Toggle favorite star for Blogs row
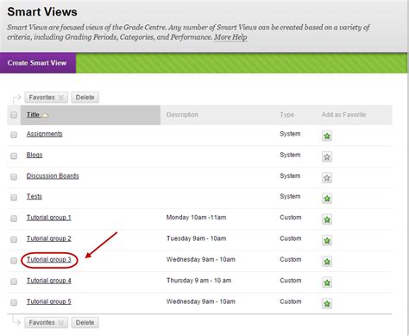409x336 pixels. 327,157
